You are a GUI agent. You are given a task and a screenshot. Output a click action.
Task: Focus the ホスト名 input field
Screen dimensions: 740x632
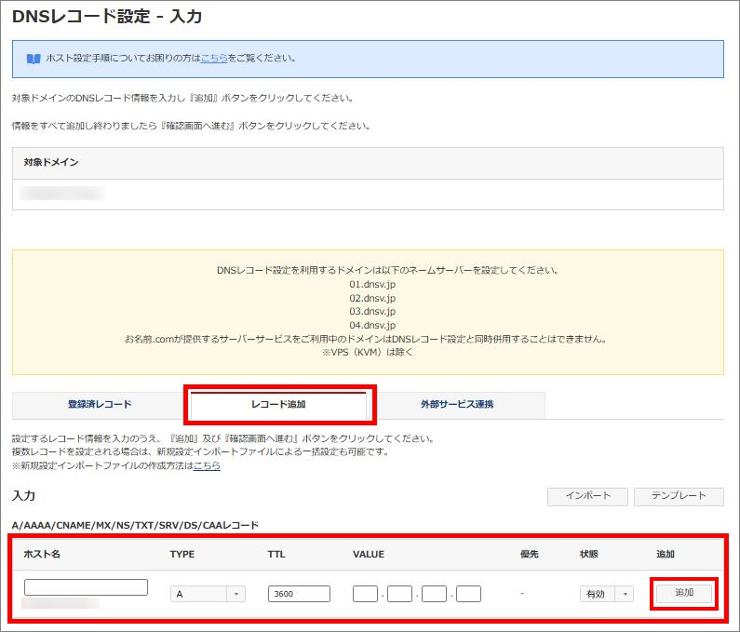click(x=86, y=587)
